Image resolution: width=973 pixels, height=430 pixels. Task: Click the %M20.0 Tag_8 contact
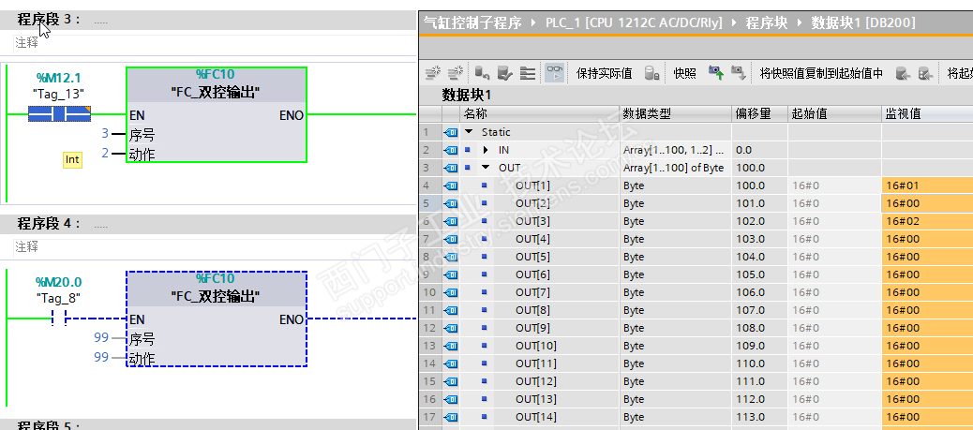pos(59,319)
